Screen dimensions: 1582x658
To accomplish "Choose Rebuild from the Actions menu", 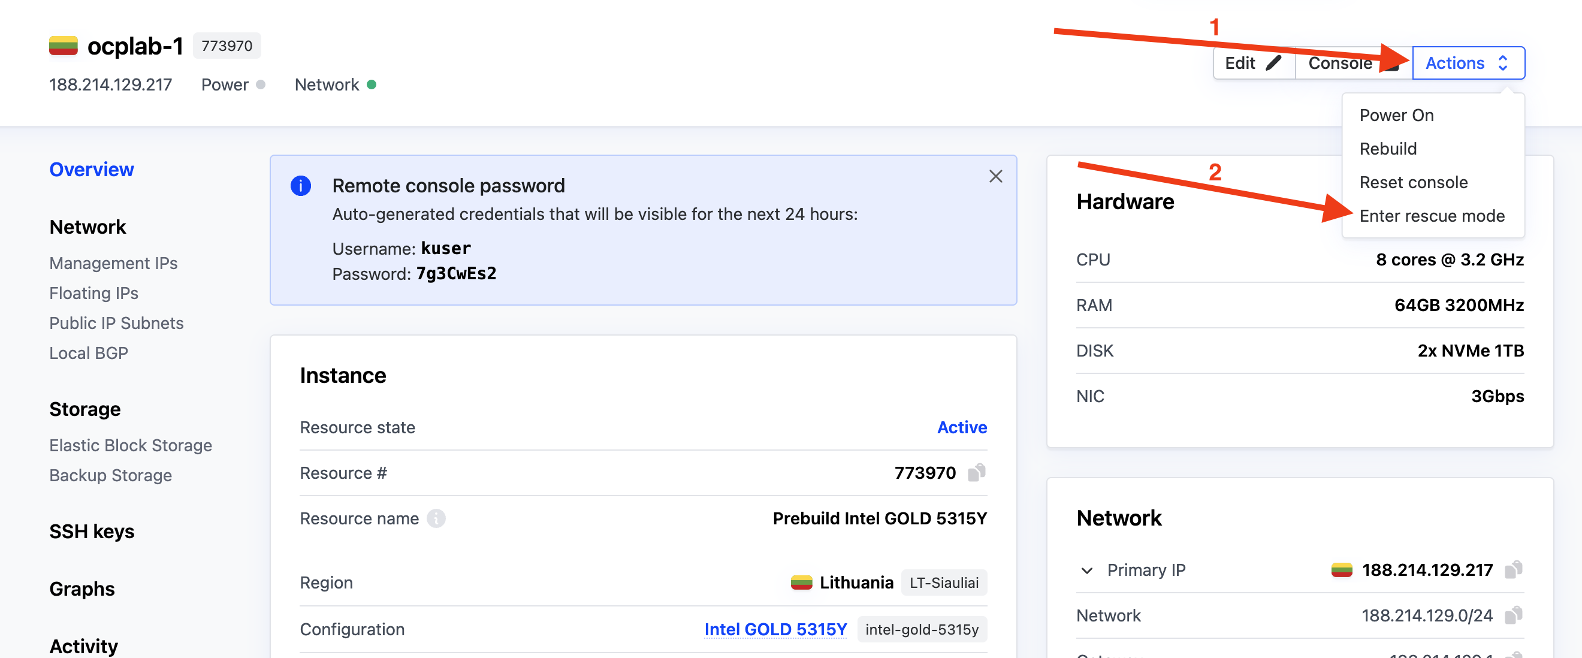I will pyautogui.click(x=1387, y=149).
